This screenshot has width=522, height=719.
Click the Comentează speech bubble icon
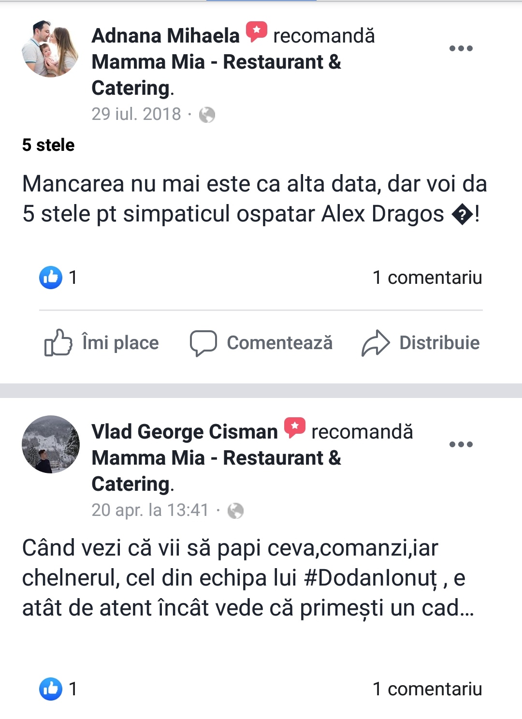pyautogui.click(x=203, y=343)
